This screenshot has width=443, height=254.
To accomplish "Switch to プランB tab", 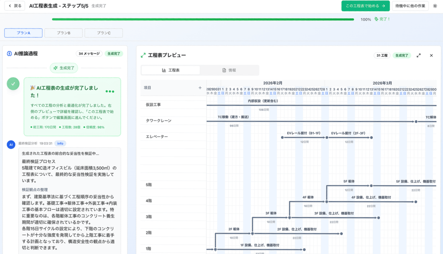I will coord(63,33).
